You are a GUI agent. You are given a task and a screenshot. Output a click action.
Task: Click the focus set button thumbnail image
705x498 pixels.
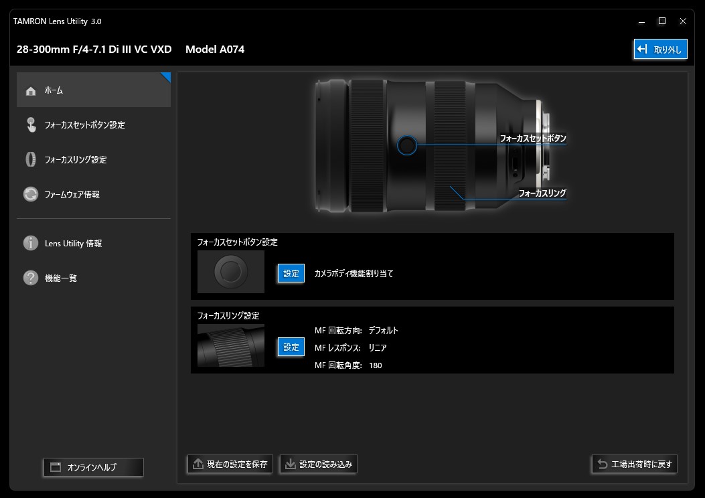231,272
